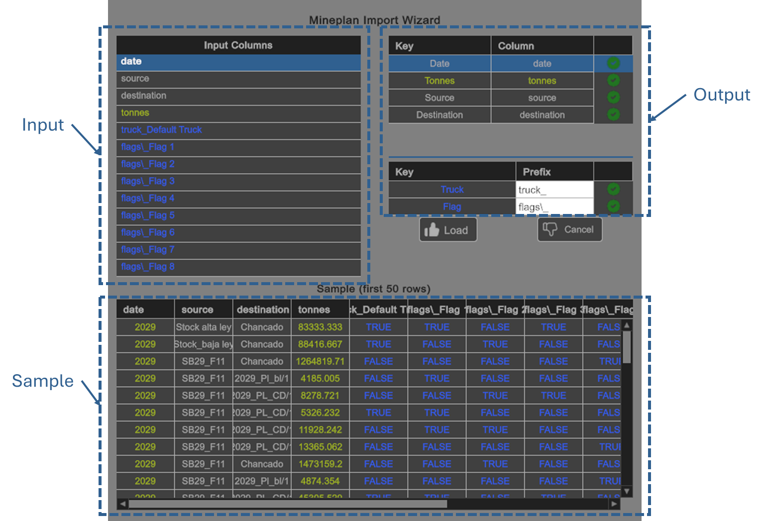Click the sample cell 8278.721
Image resolution: width=762 pixels, height=521 pixels.
pyautogui.click(x=320, y=396)
